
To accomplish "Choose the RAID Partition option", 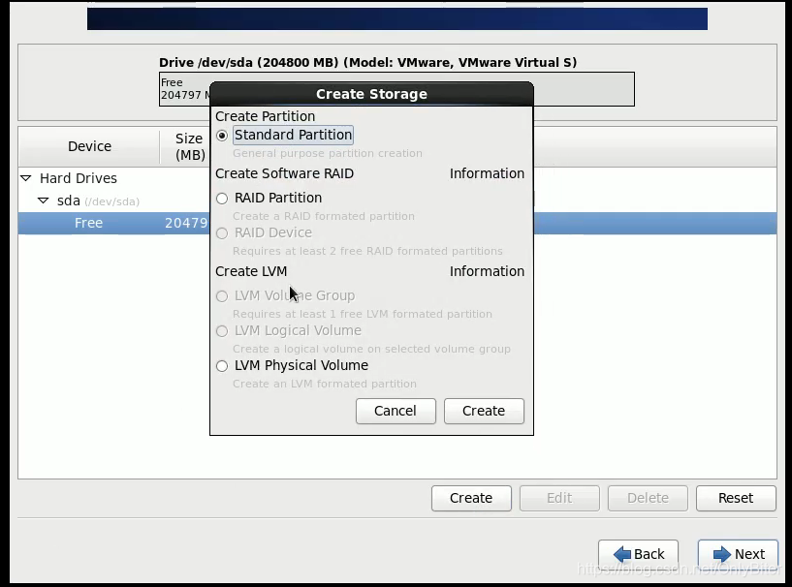I will pos(222,199).
